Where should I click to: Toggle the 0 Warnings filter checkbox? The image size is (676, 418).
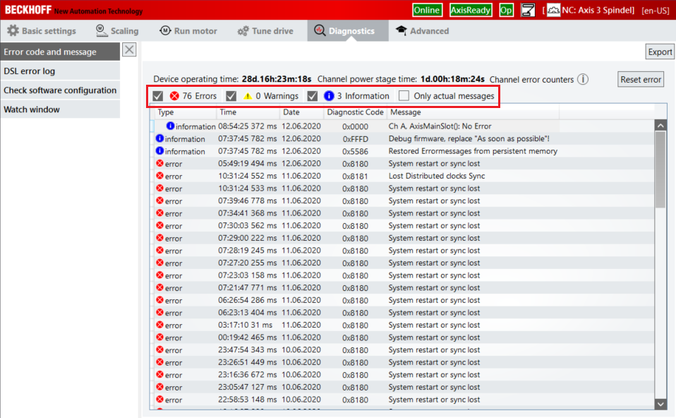click(231, 96)
